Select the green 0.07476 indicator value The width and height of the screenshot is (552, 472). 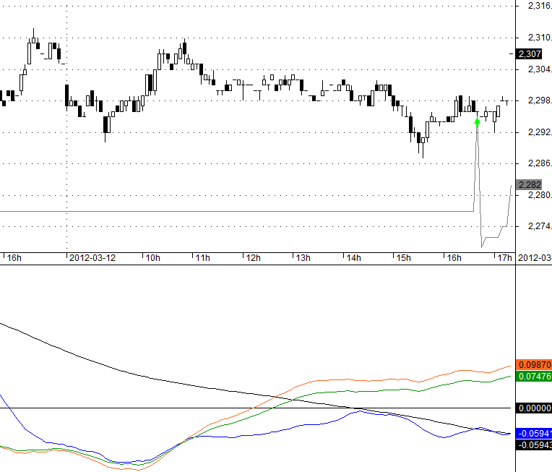tap(534, 376)
